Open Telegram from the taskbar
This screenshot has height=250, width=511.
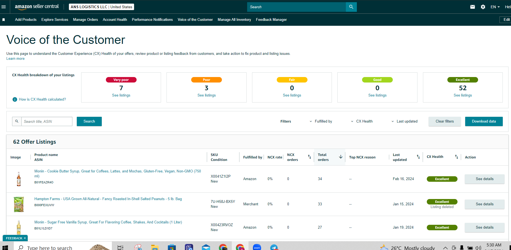click(x=274, y=247)
